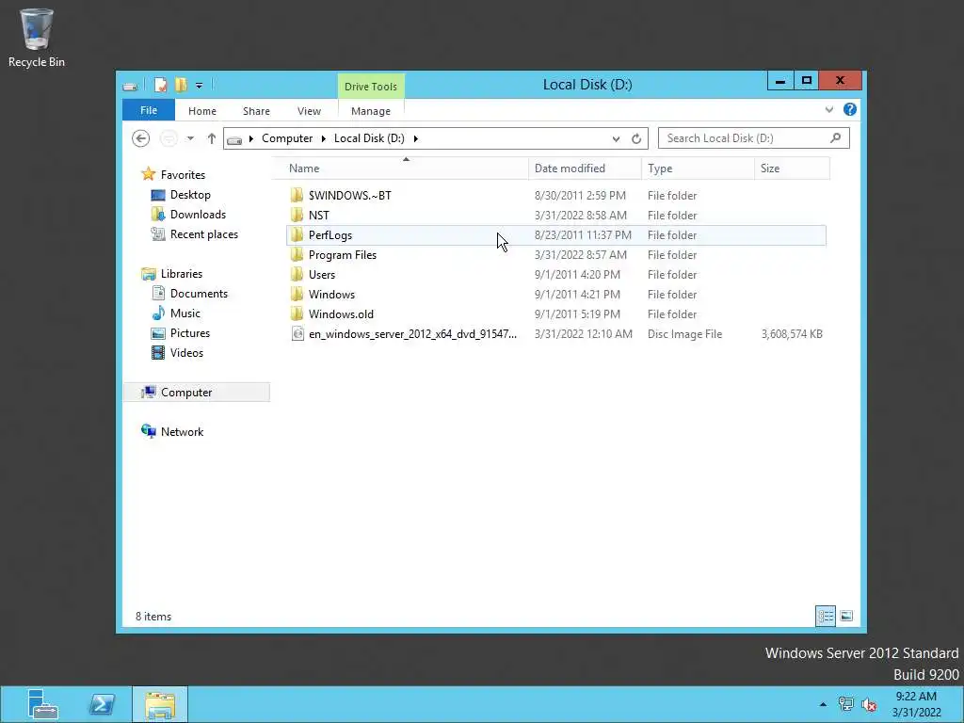Viewport: 964px width, 723px height.
Task: Switch to the Home ribbon tab
Action: click(x=202, y=111)
